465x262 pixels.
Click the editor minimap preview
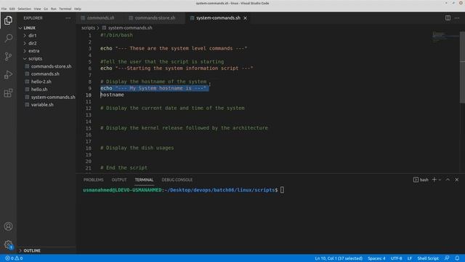tap(445, 37)
